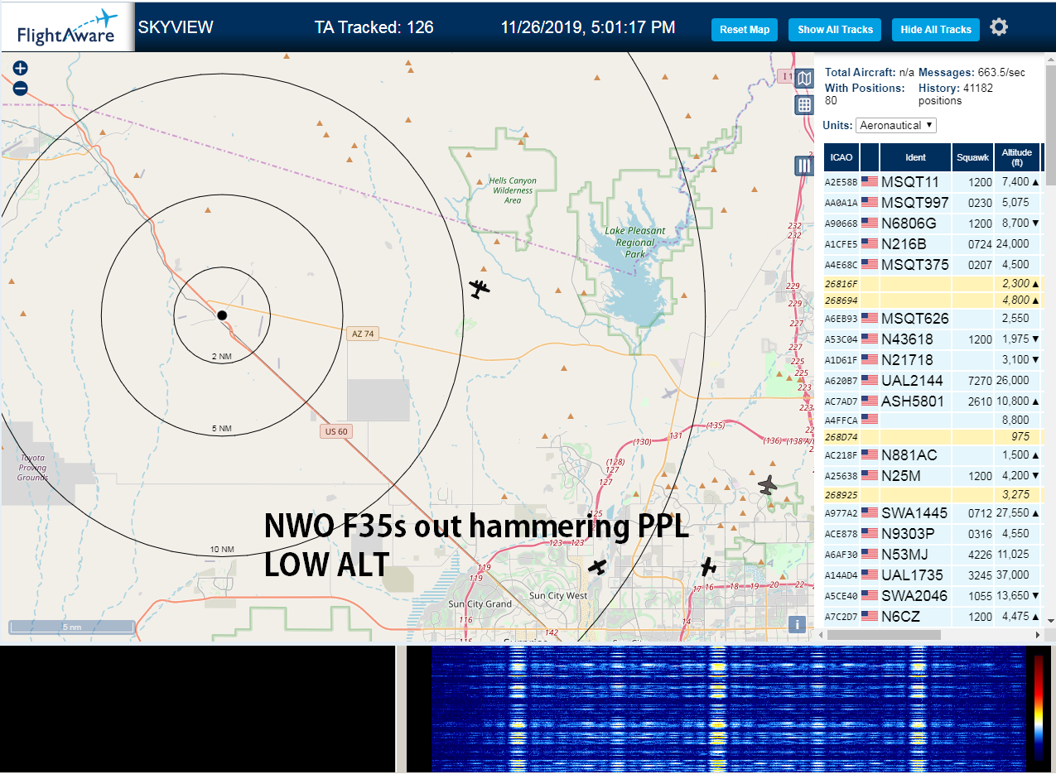Select the N53MJ aircraft row
Image resolution: width=1056 pixels, height=774 pixels.
[932, 555]
